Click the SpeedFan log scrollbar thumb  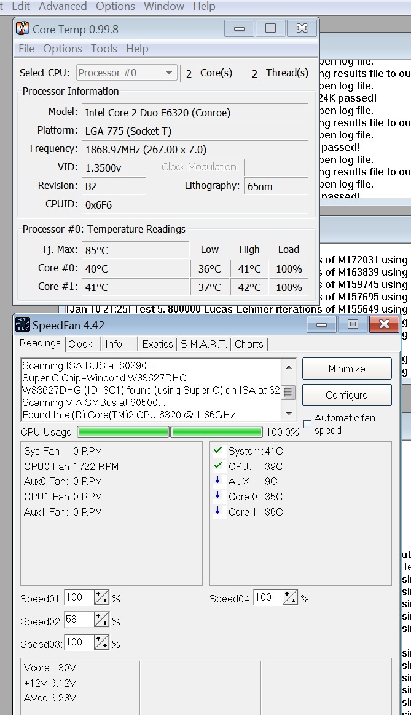point(289,392)
